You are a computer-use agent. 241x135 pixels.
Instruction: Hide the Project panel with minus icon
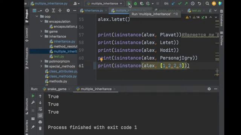[75, 10]
